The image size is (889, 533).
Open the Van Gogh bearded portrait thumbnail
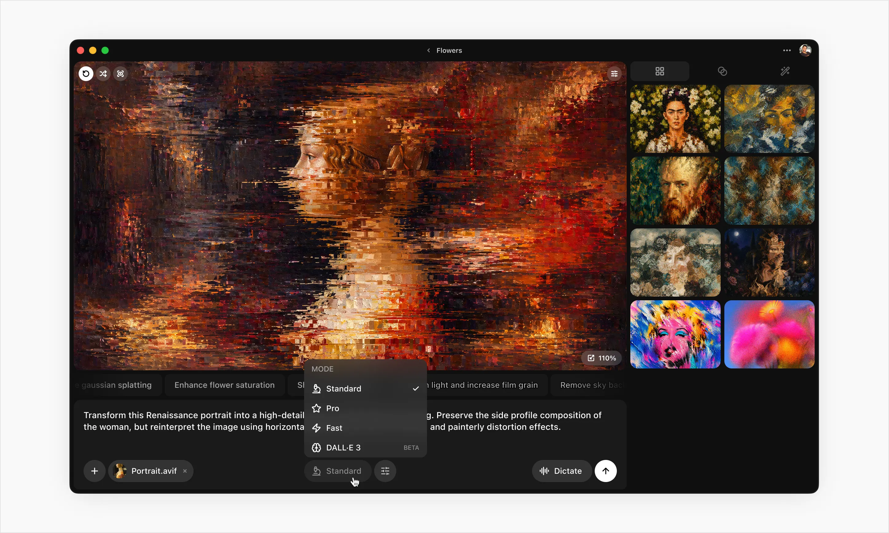(x=676, y=191)
